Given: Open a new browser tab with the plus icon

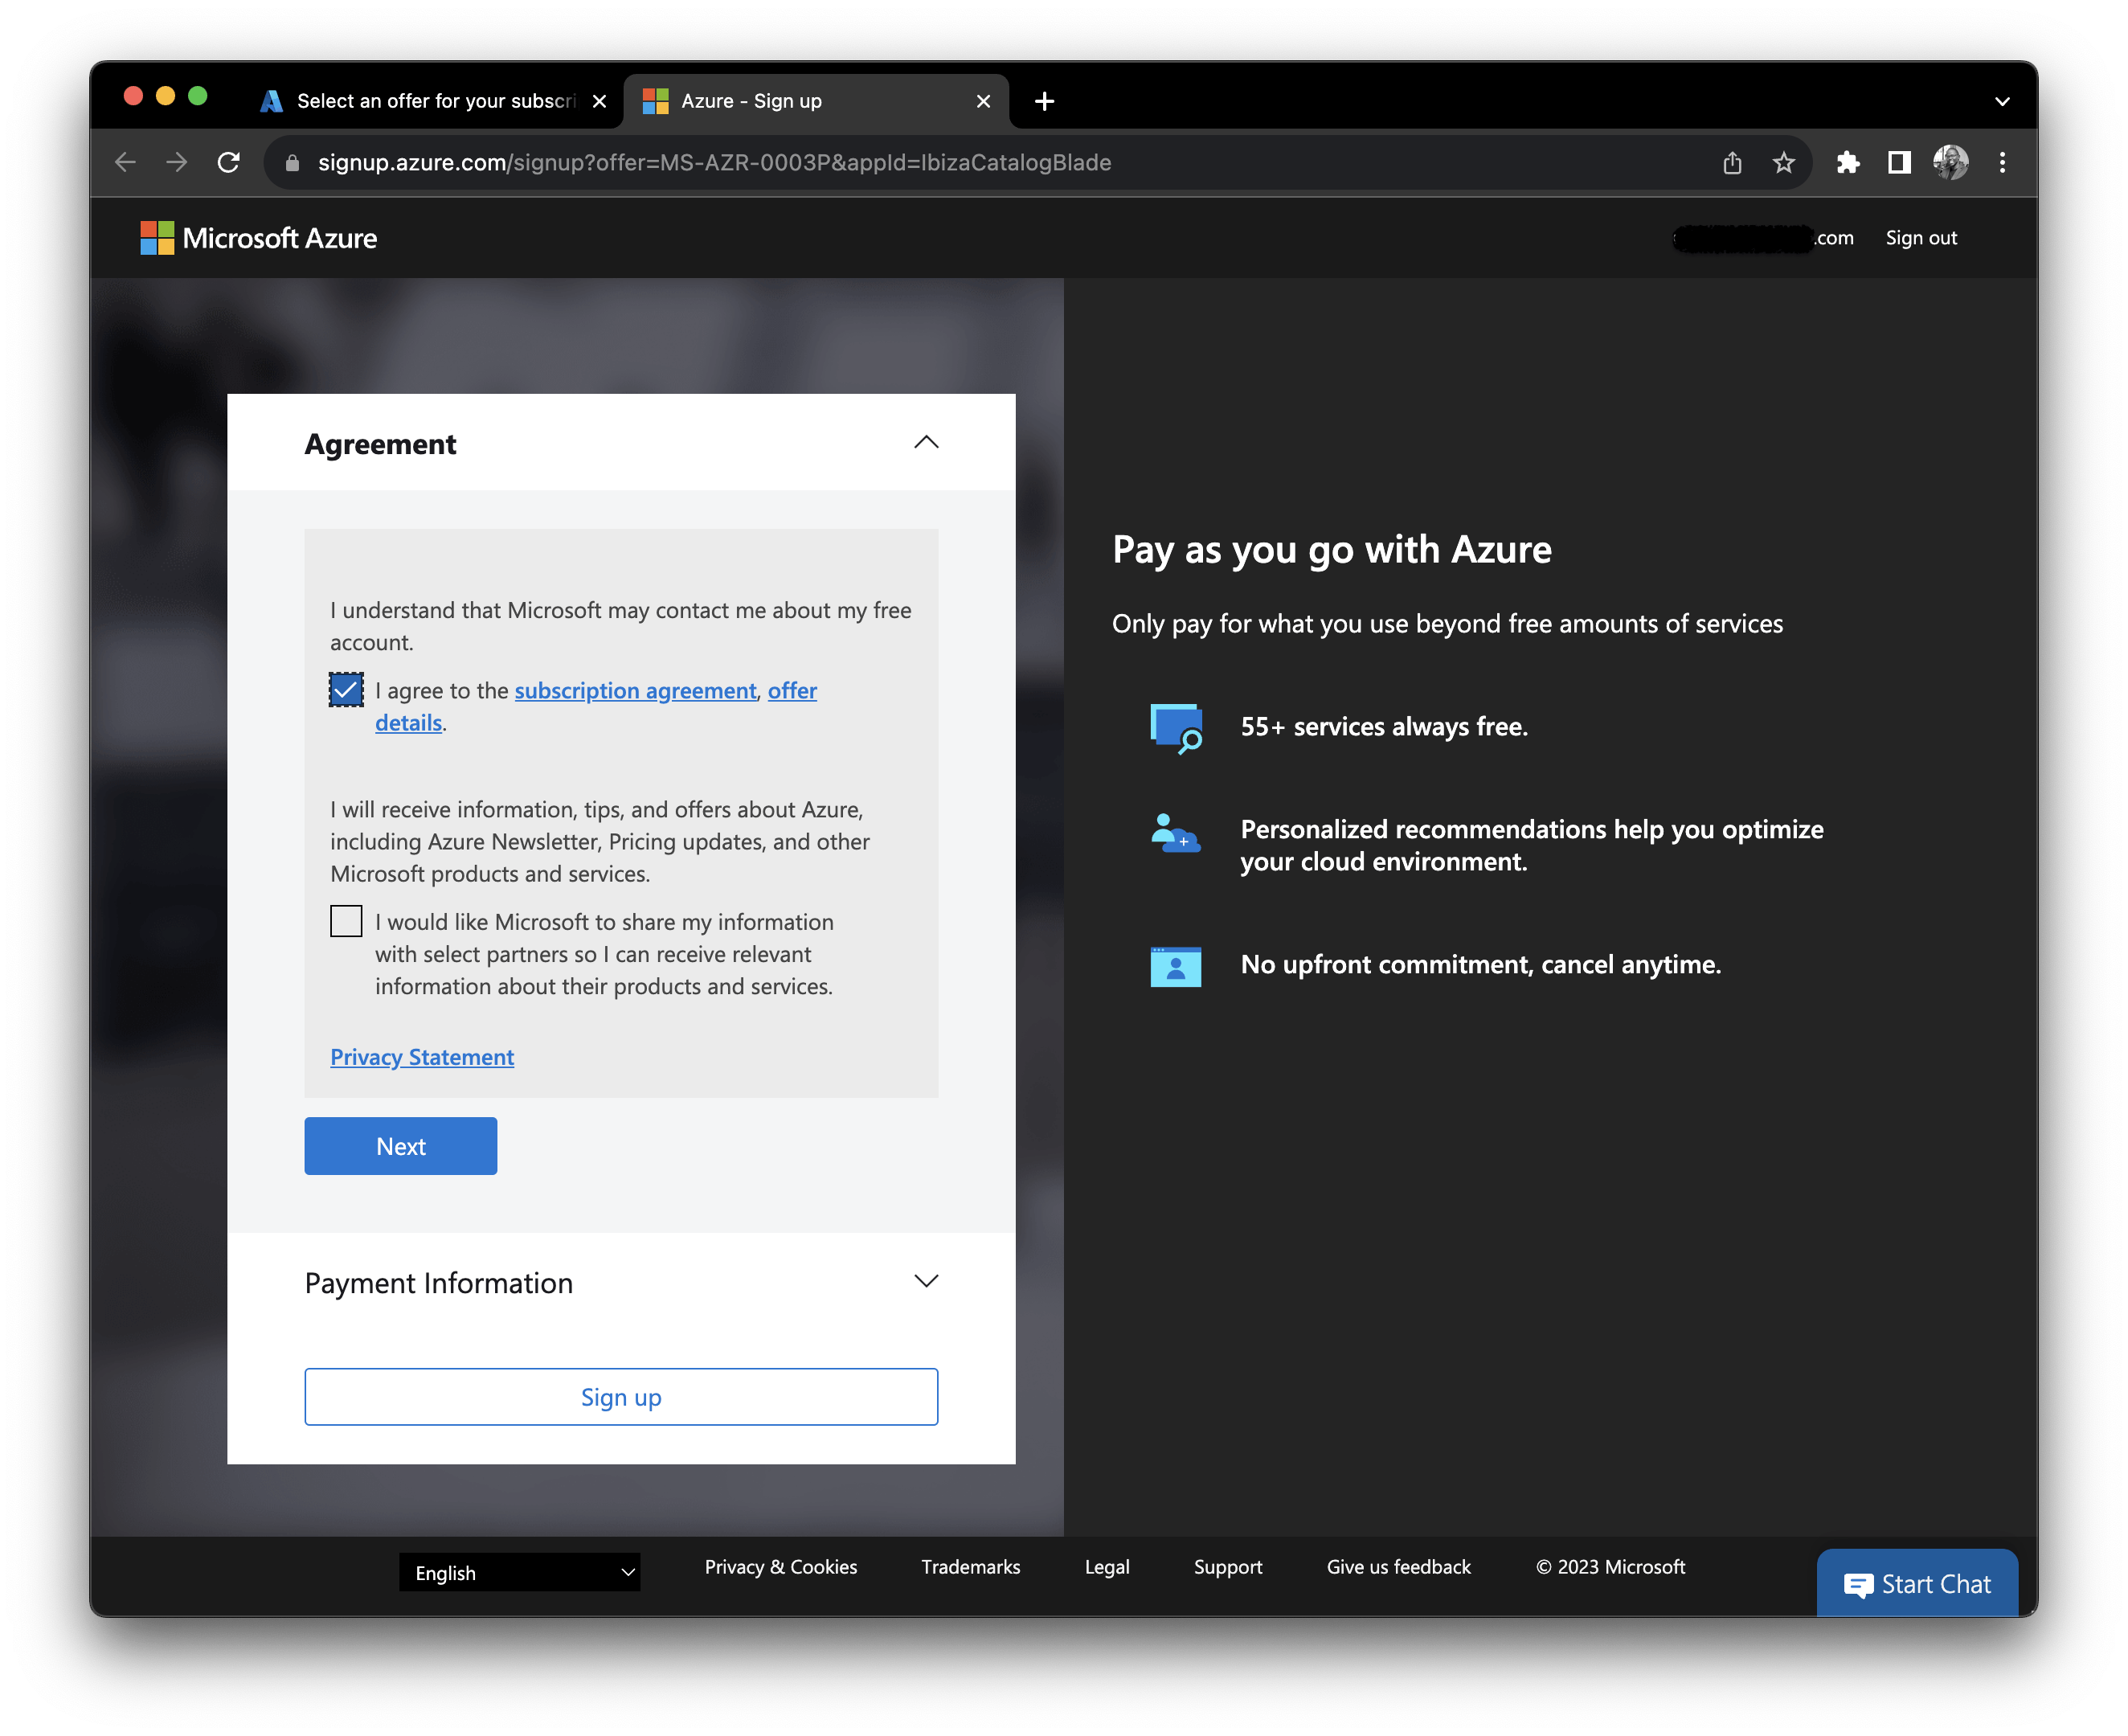Looking at the screenshot, I should (x=1045, y=100).
